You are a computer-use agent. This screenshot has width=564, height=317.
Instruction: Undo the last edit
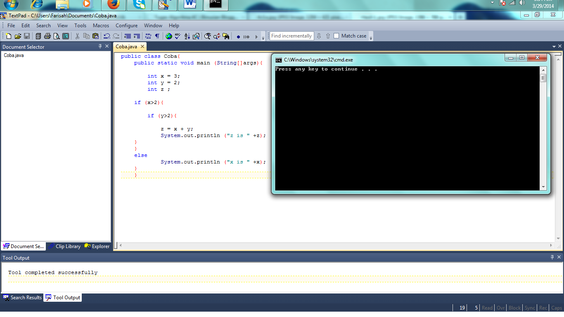pos(107,36)
